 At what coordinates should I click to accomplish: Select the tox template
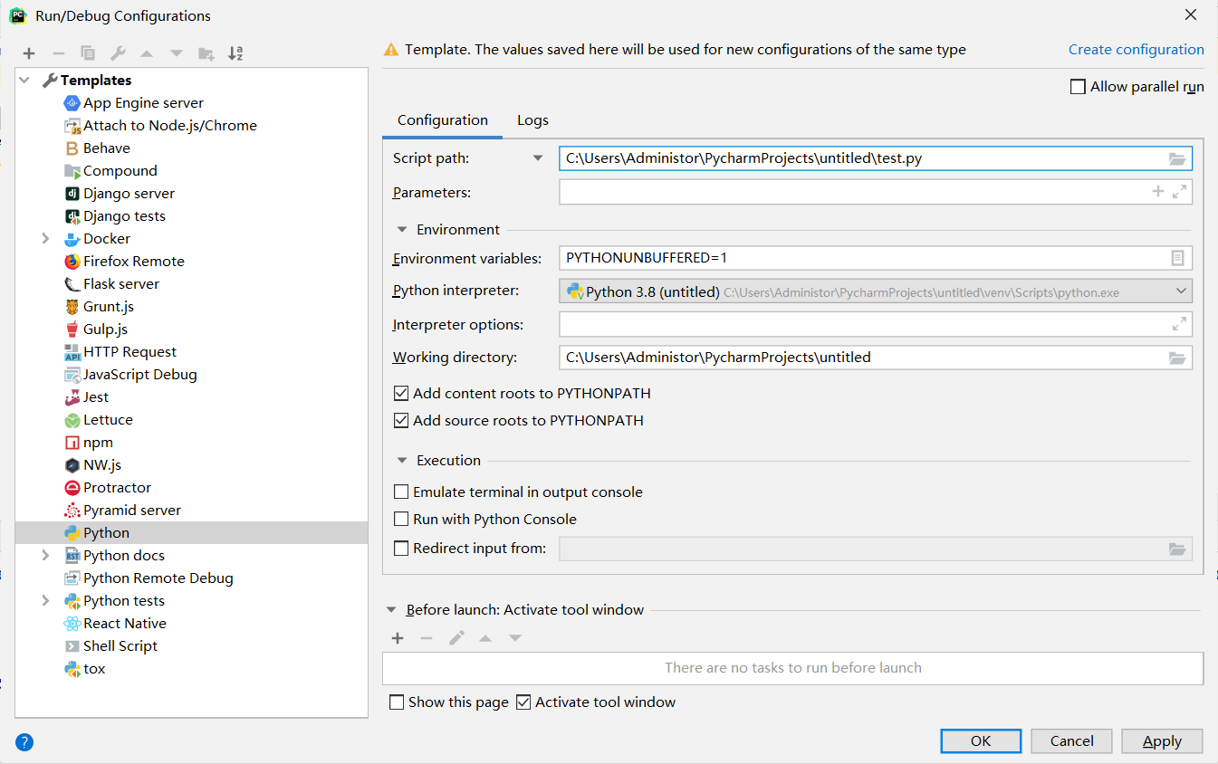pyautogui.click(x=94, y=669)
